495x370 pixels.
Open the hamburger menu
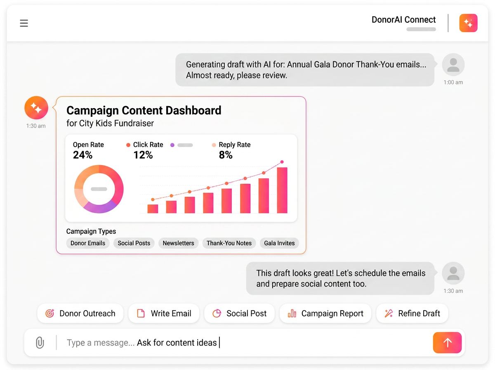[x=24, y=23]
